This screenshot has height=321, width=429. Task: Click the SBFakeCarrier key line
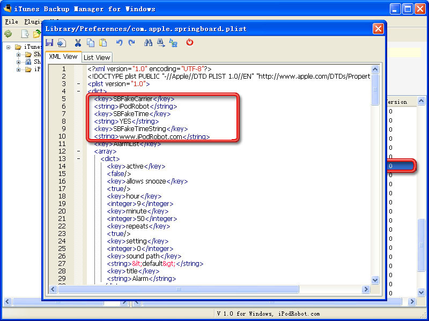click(x=134, y=99)
